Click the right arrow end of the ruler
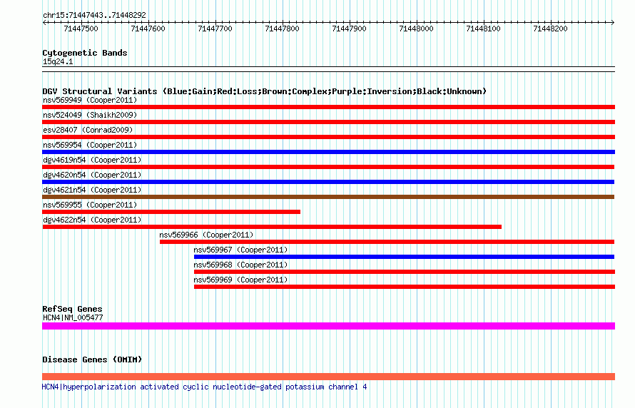Image resolution: width=635 pixels, height=408 pixels. [x=613, y=22]
